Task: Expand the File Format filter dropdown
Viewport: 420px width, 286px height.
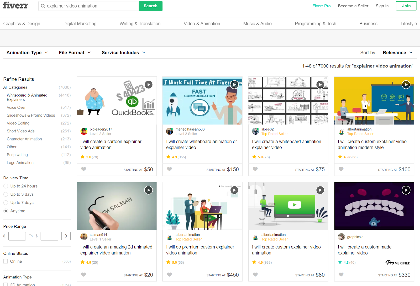Action: point(75,53)
